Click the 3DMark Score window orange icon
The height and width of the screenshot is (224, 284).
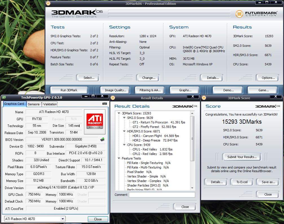click(203, 98)
